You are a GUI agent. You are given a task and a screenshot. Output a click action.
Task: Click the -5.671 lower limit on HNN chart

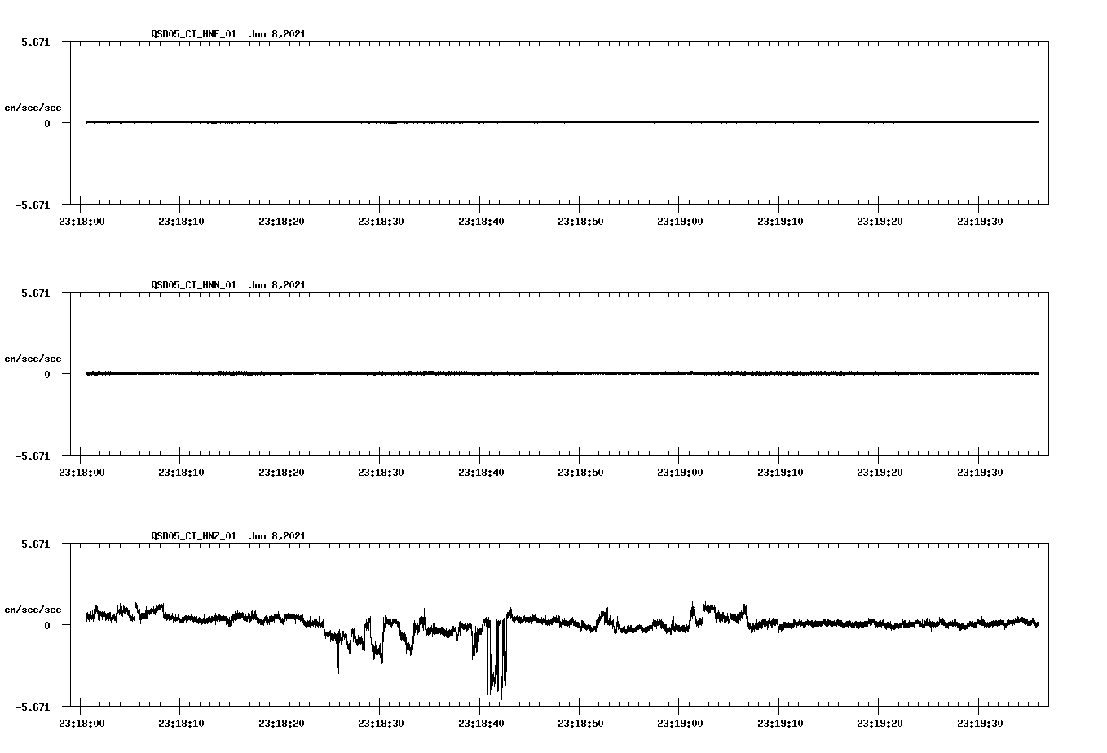tap(33, 456)
